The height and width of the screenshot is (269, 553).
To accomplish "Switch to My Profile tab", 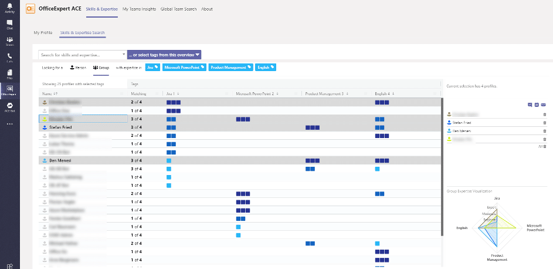I will (43, 33).
